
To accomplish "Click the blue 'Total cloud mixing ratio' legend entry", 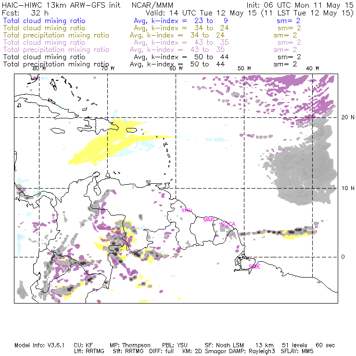I will 44,21.
